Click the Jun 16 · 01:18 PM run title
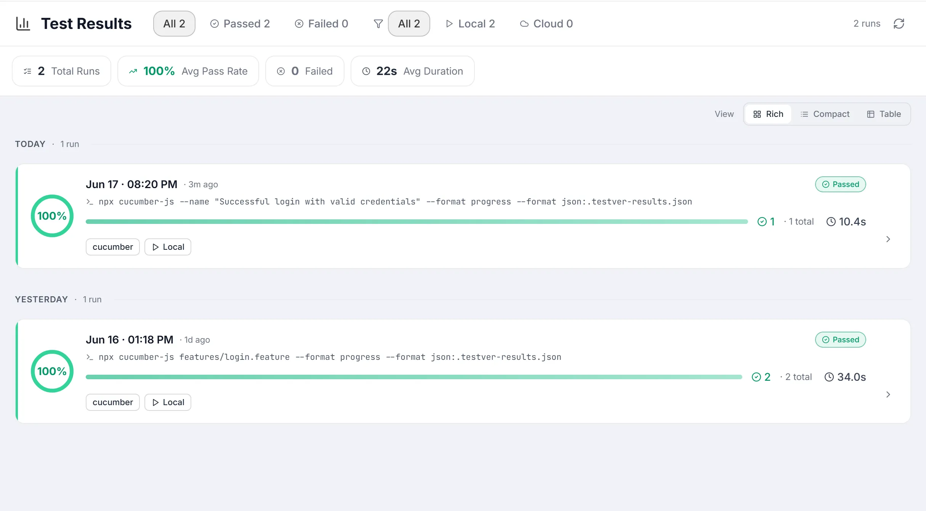Image resolution: width=926 pixels, height=511 pixels. (130, 340)
